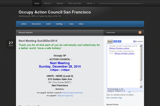Go to next calendar period with right arrow

(x=119, y=41)
